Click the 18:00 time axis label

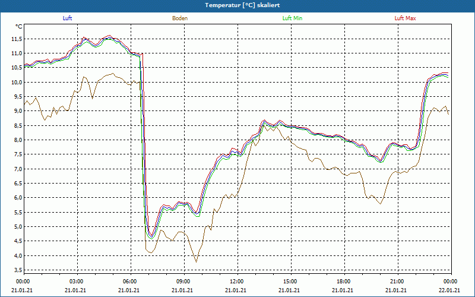pos(343,282)
